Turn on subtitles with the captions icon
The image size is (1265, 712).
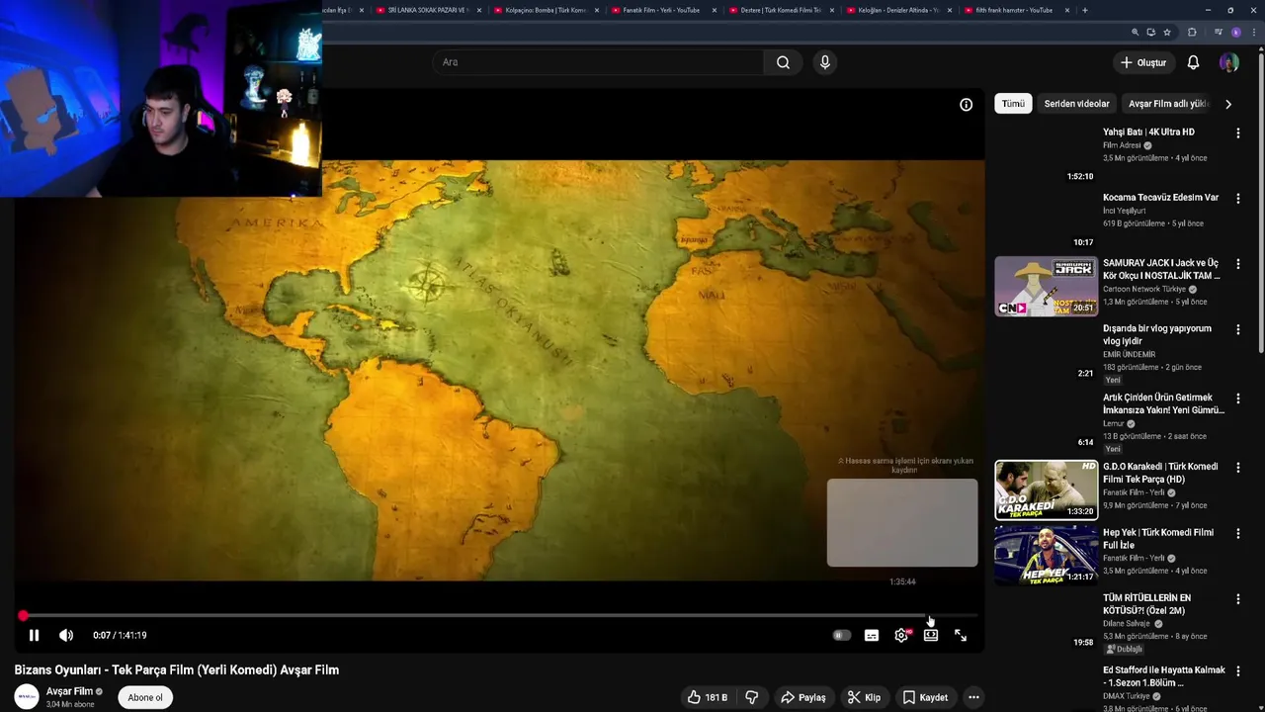[872, 636]
